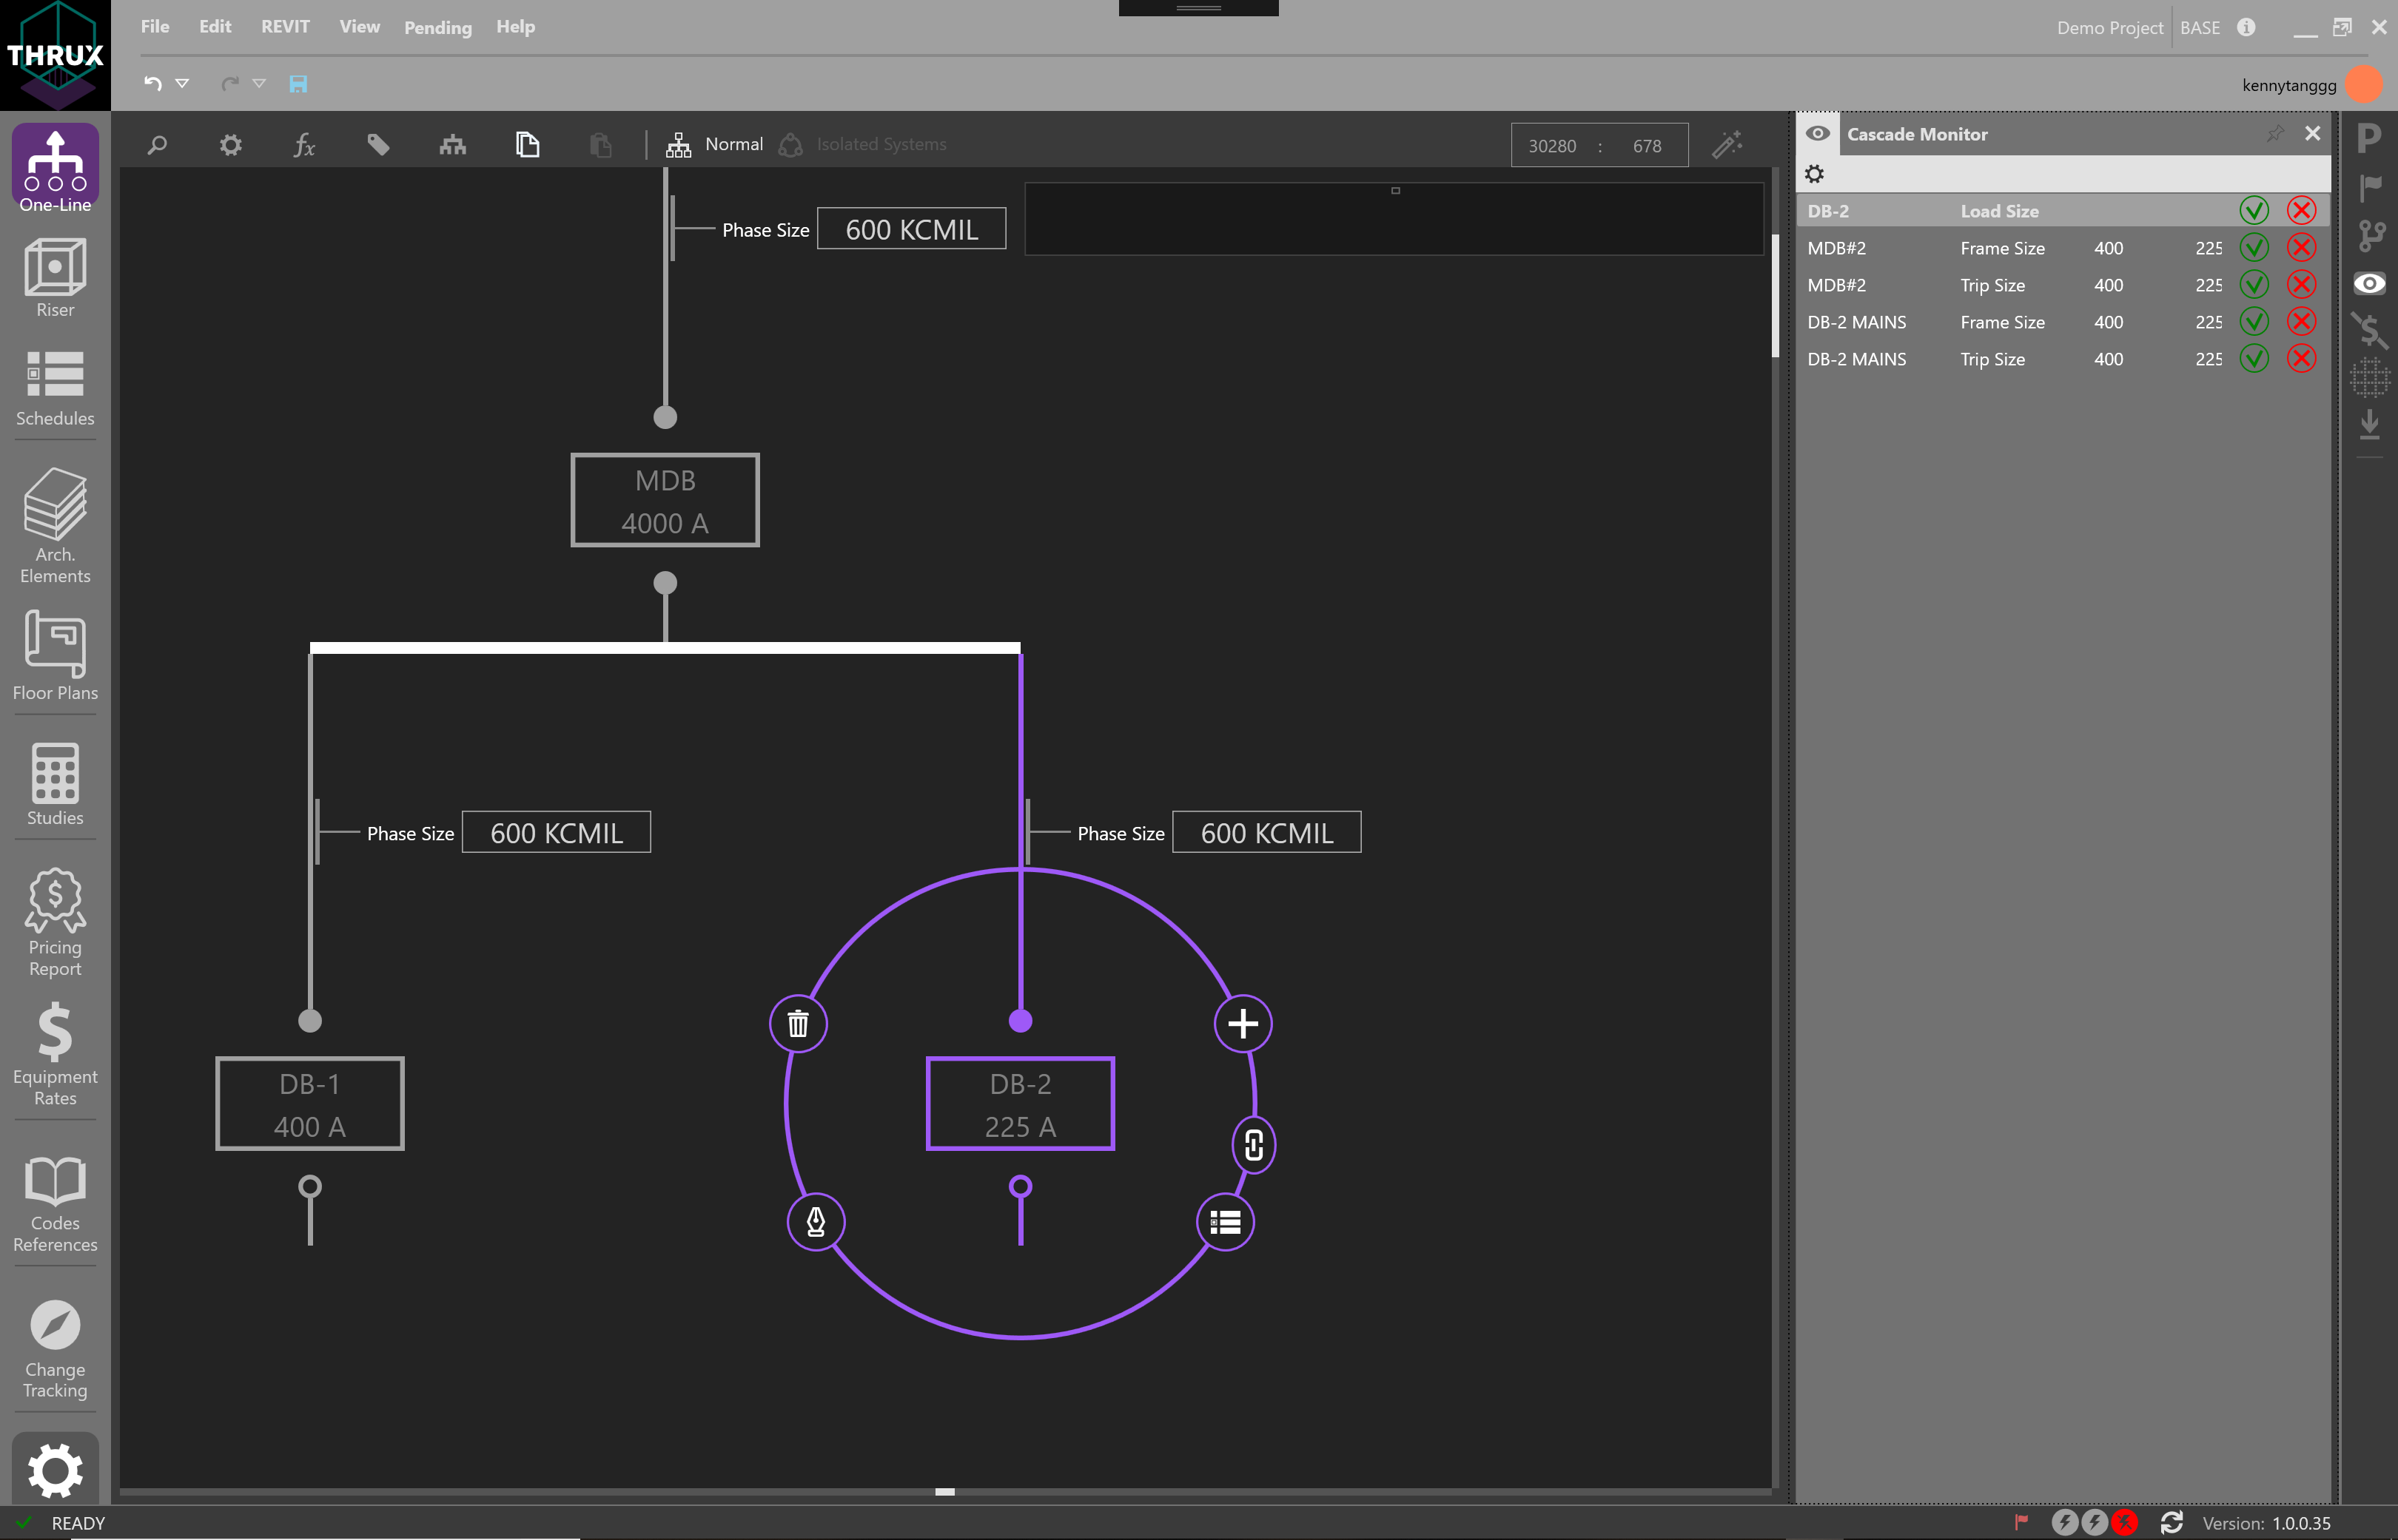This screenshot has height=1540, width=2398.
Task: Click the hierarchy tree icon in the toolbar
Action: (452, 145)
